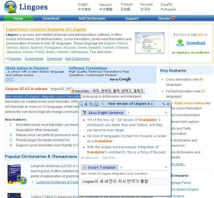Open the Lingoes application screenshot thumbnail
214x198 pixels.
150,43
